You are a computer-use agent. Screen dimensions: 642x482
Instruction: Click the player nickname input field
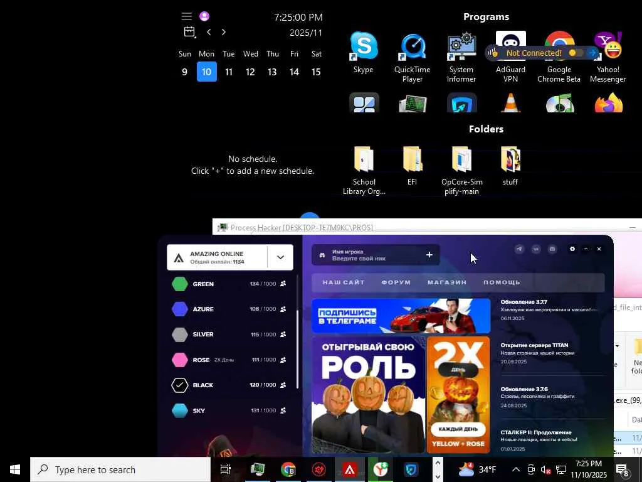(376, 255)
